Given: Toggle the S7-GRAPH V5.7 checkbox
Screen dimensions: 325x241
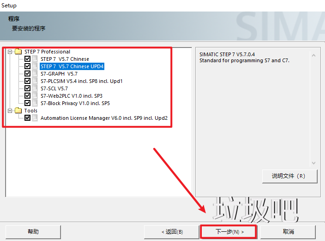Looking at the screenshot, I should tap(27, 74).
